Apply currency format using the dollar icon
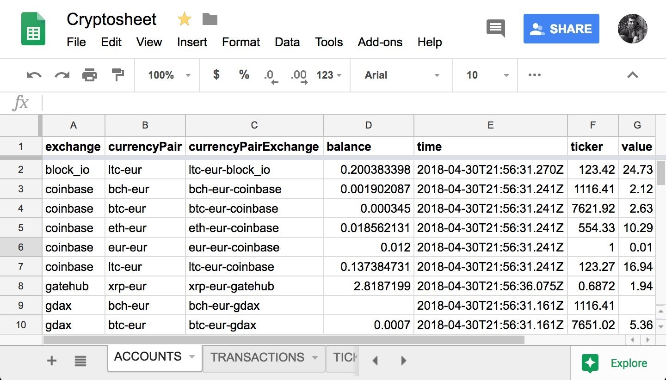Screen dimensions: 666x380 click(x=216, y=75)
